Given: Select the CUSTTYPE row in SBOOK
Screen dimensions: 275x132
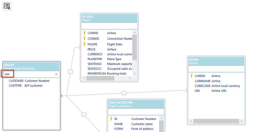Looking at the screenshot, I should [15, 86].
